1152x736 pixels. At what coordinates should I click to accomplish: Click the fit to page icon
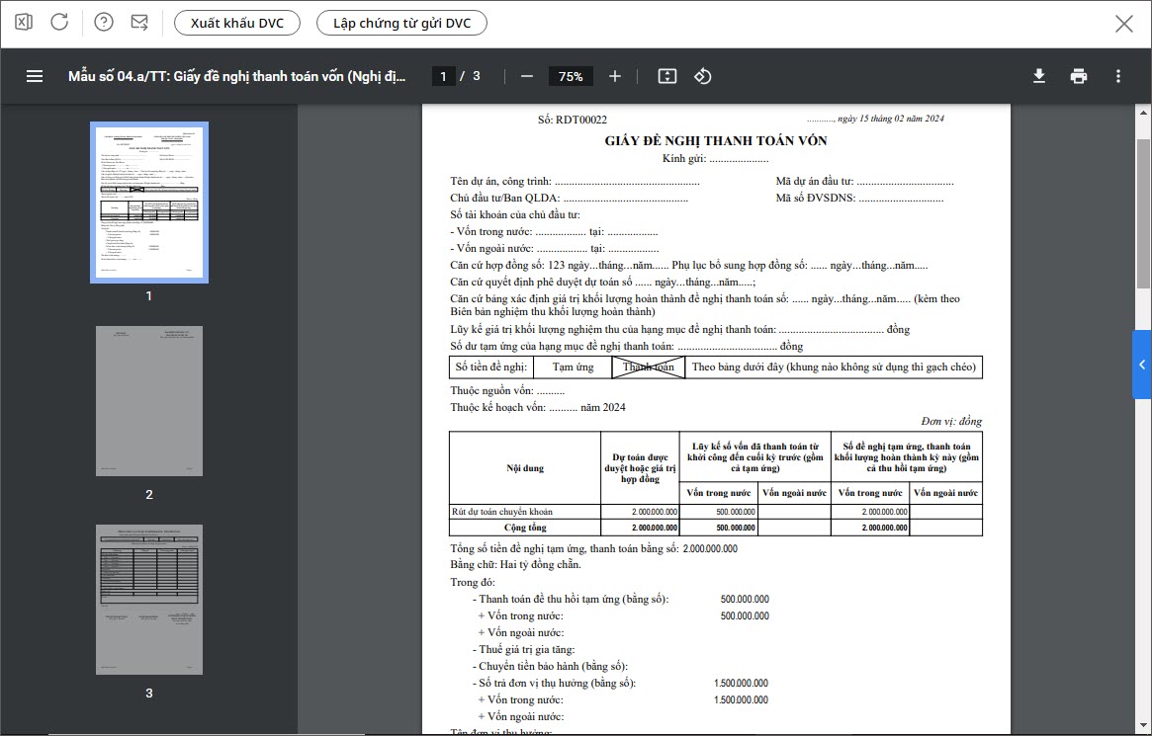(x=666, y=76)
